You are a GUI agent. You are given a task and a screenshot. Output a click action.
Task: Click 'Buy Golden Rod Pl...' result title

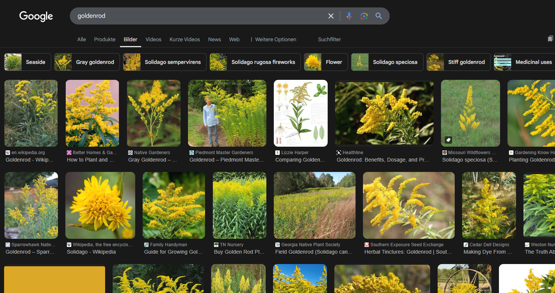click(x=239, y=252)
